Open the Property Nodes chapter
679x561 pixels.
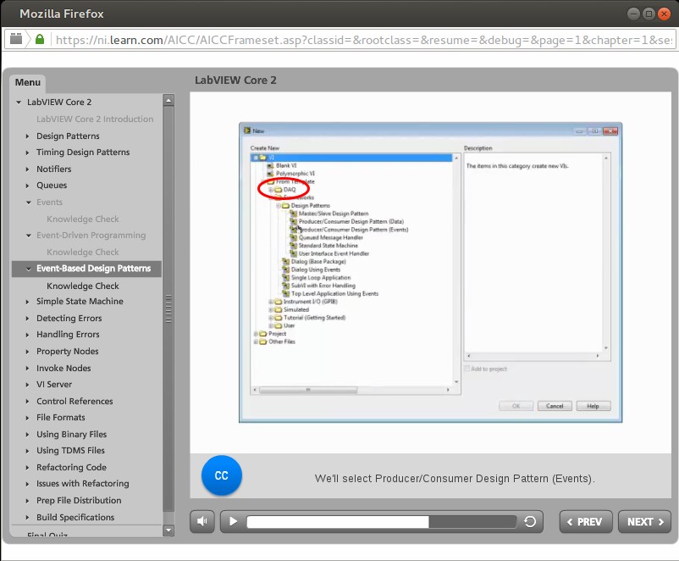point(68,351)
